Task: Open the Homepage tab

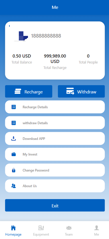Action: coord(13,230)
